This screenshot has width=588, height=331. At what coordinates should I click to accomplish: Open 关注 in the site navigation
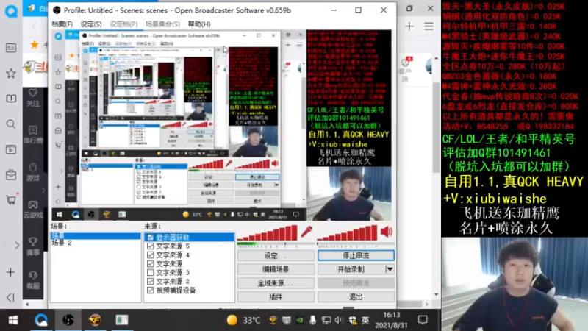pyautogui.click(x=33, y=98)
